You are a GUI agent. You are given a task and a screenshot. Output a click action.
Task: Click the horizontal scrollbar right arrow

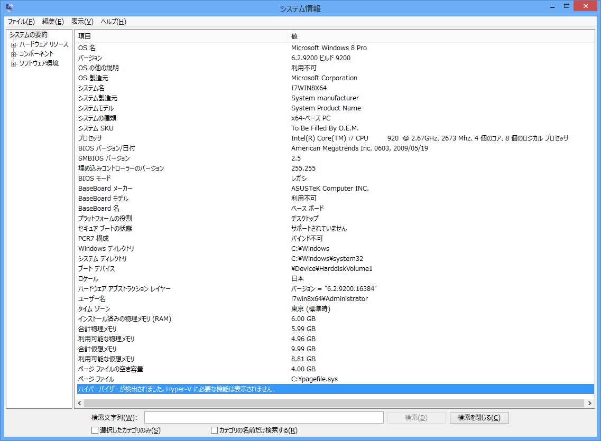[x=589, y=403]
